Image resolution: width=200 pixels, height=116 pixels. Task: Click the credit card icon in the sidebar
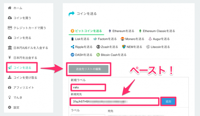click(10, 28)
